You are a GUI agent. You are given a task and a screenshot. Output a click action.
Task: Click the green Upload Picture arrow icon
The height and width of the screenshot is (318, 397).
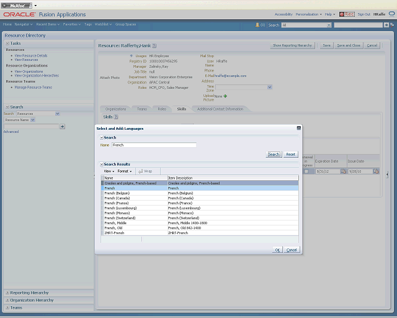pos(225,96)
